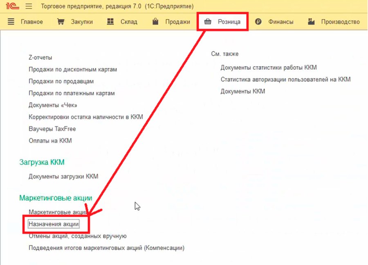This screenshot has width=368, height=265.
Task: Click the Загрузка ККМ group heading
Action: tap(42, 162)
